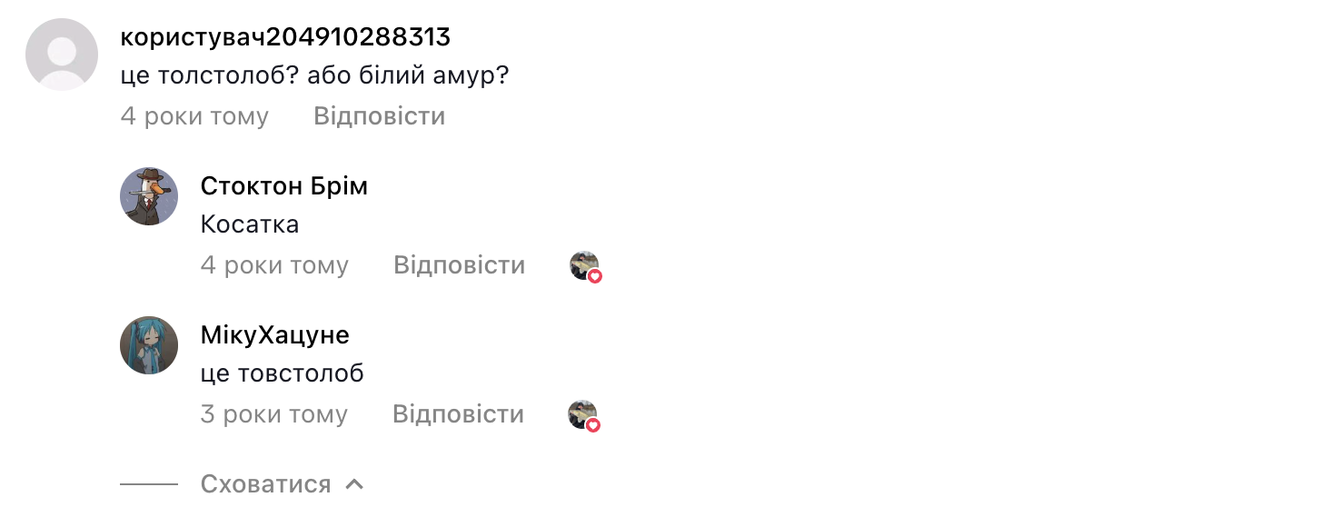Click creator heart badge beside Косатка reply

coord(586,266)
